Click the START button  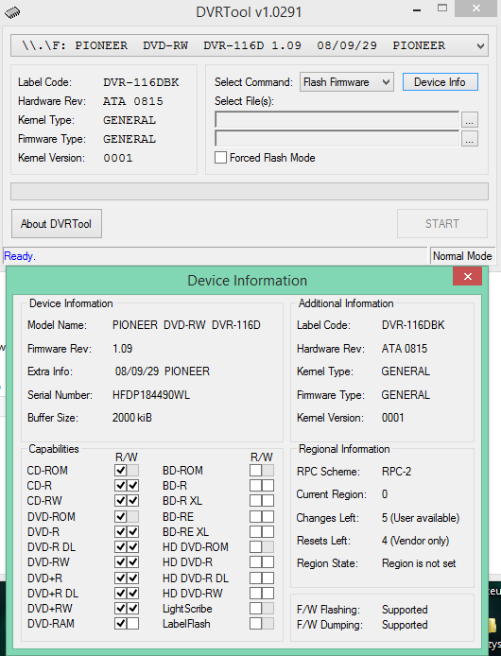[442, 224]
